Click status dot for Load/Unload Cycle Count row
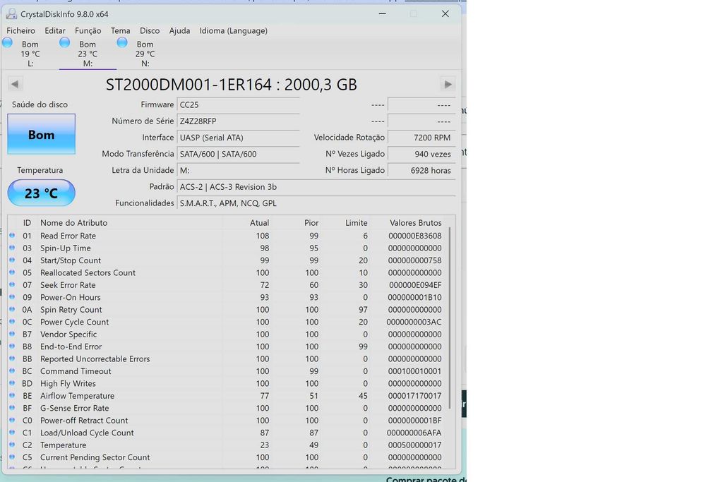 pos(12,433)
